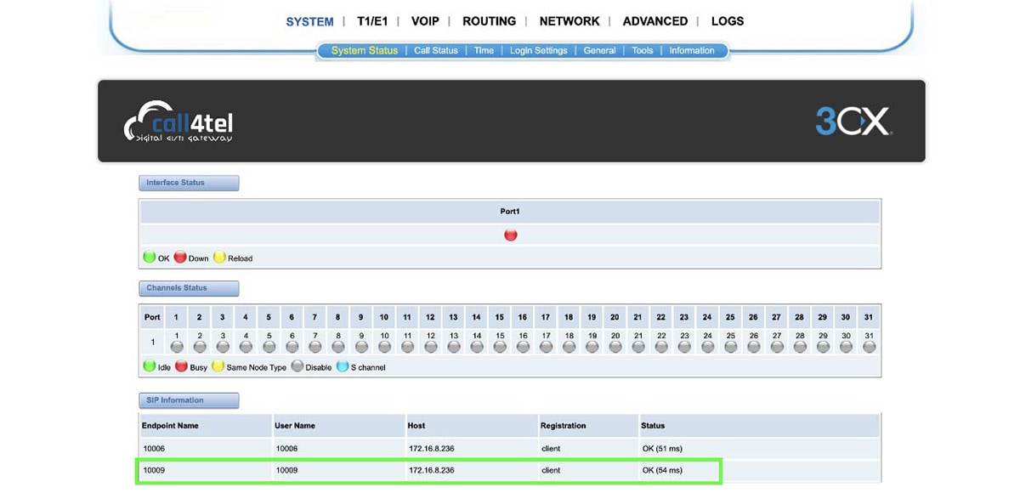1020x493 pixels.
Task: Click channel 31 disabled status icon
Action: [x=869, y=347]
